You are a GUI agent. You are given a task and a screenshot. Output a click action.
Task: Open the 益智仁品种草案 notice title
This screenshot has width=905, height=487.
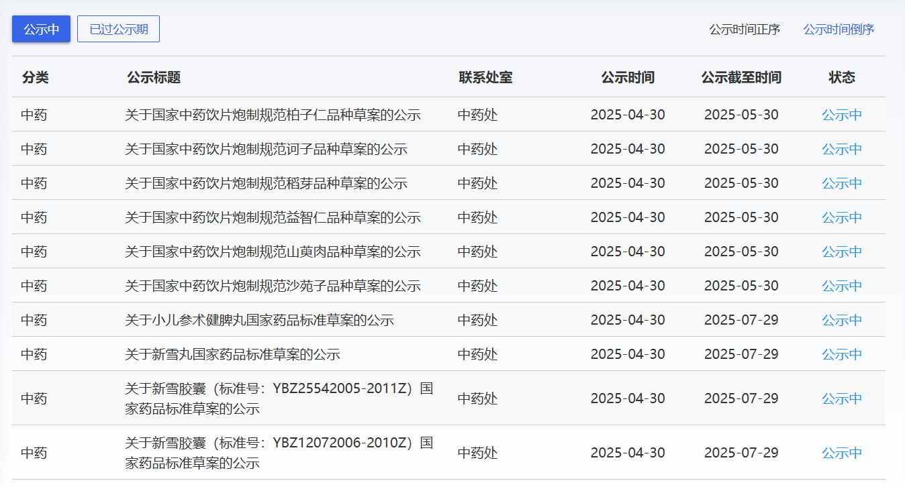[273, 217]
